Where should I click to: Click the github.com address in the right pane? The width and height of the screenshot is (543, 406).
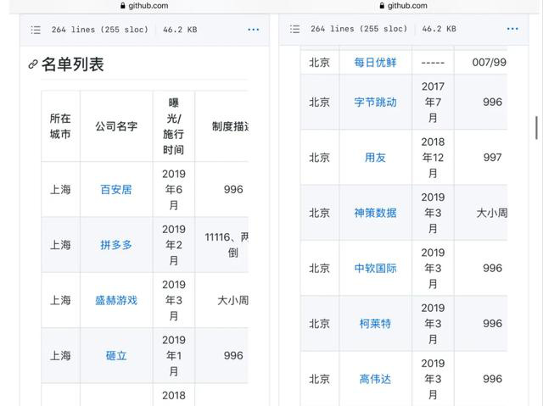point(408,6)
